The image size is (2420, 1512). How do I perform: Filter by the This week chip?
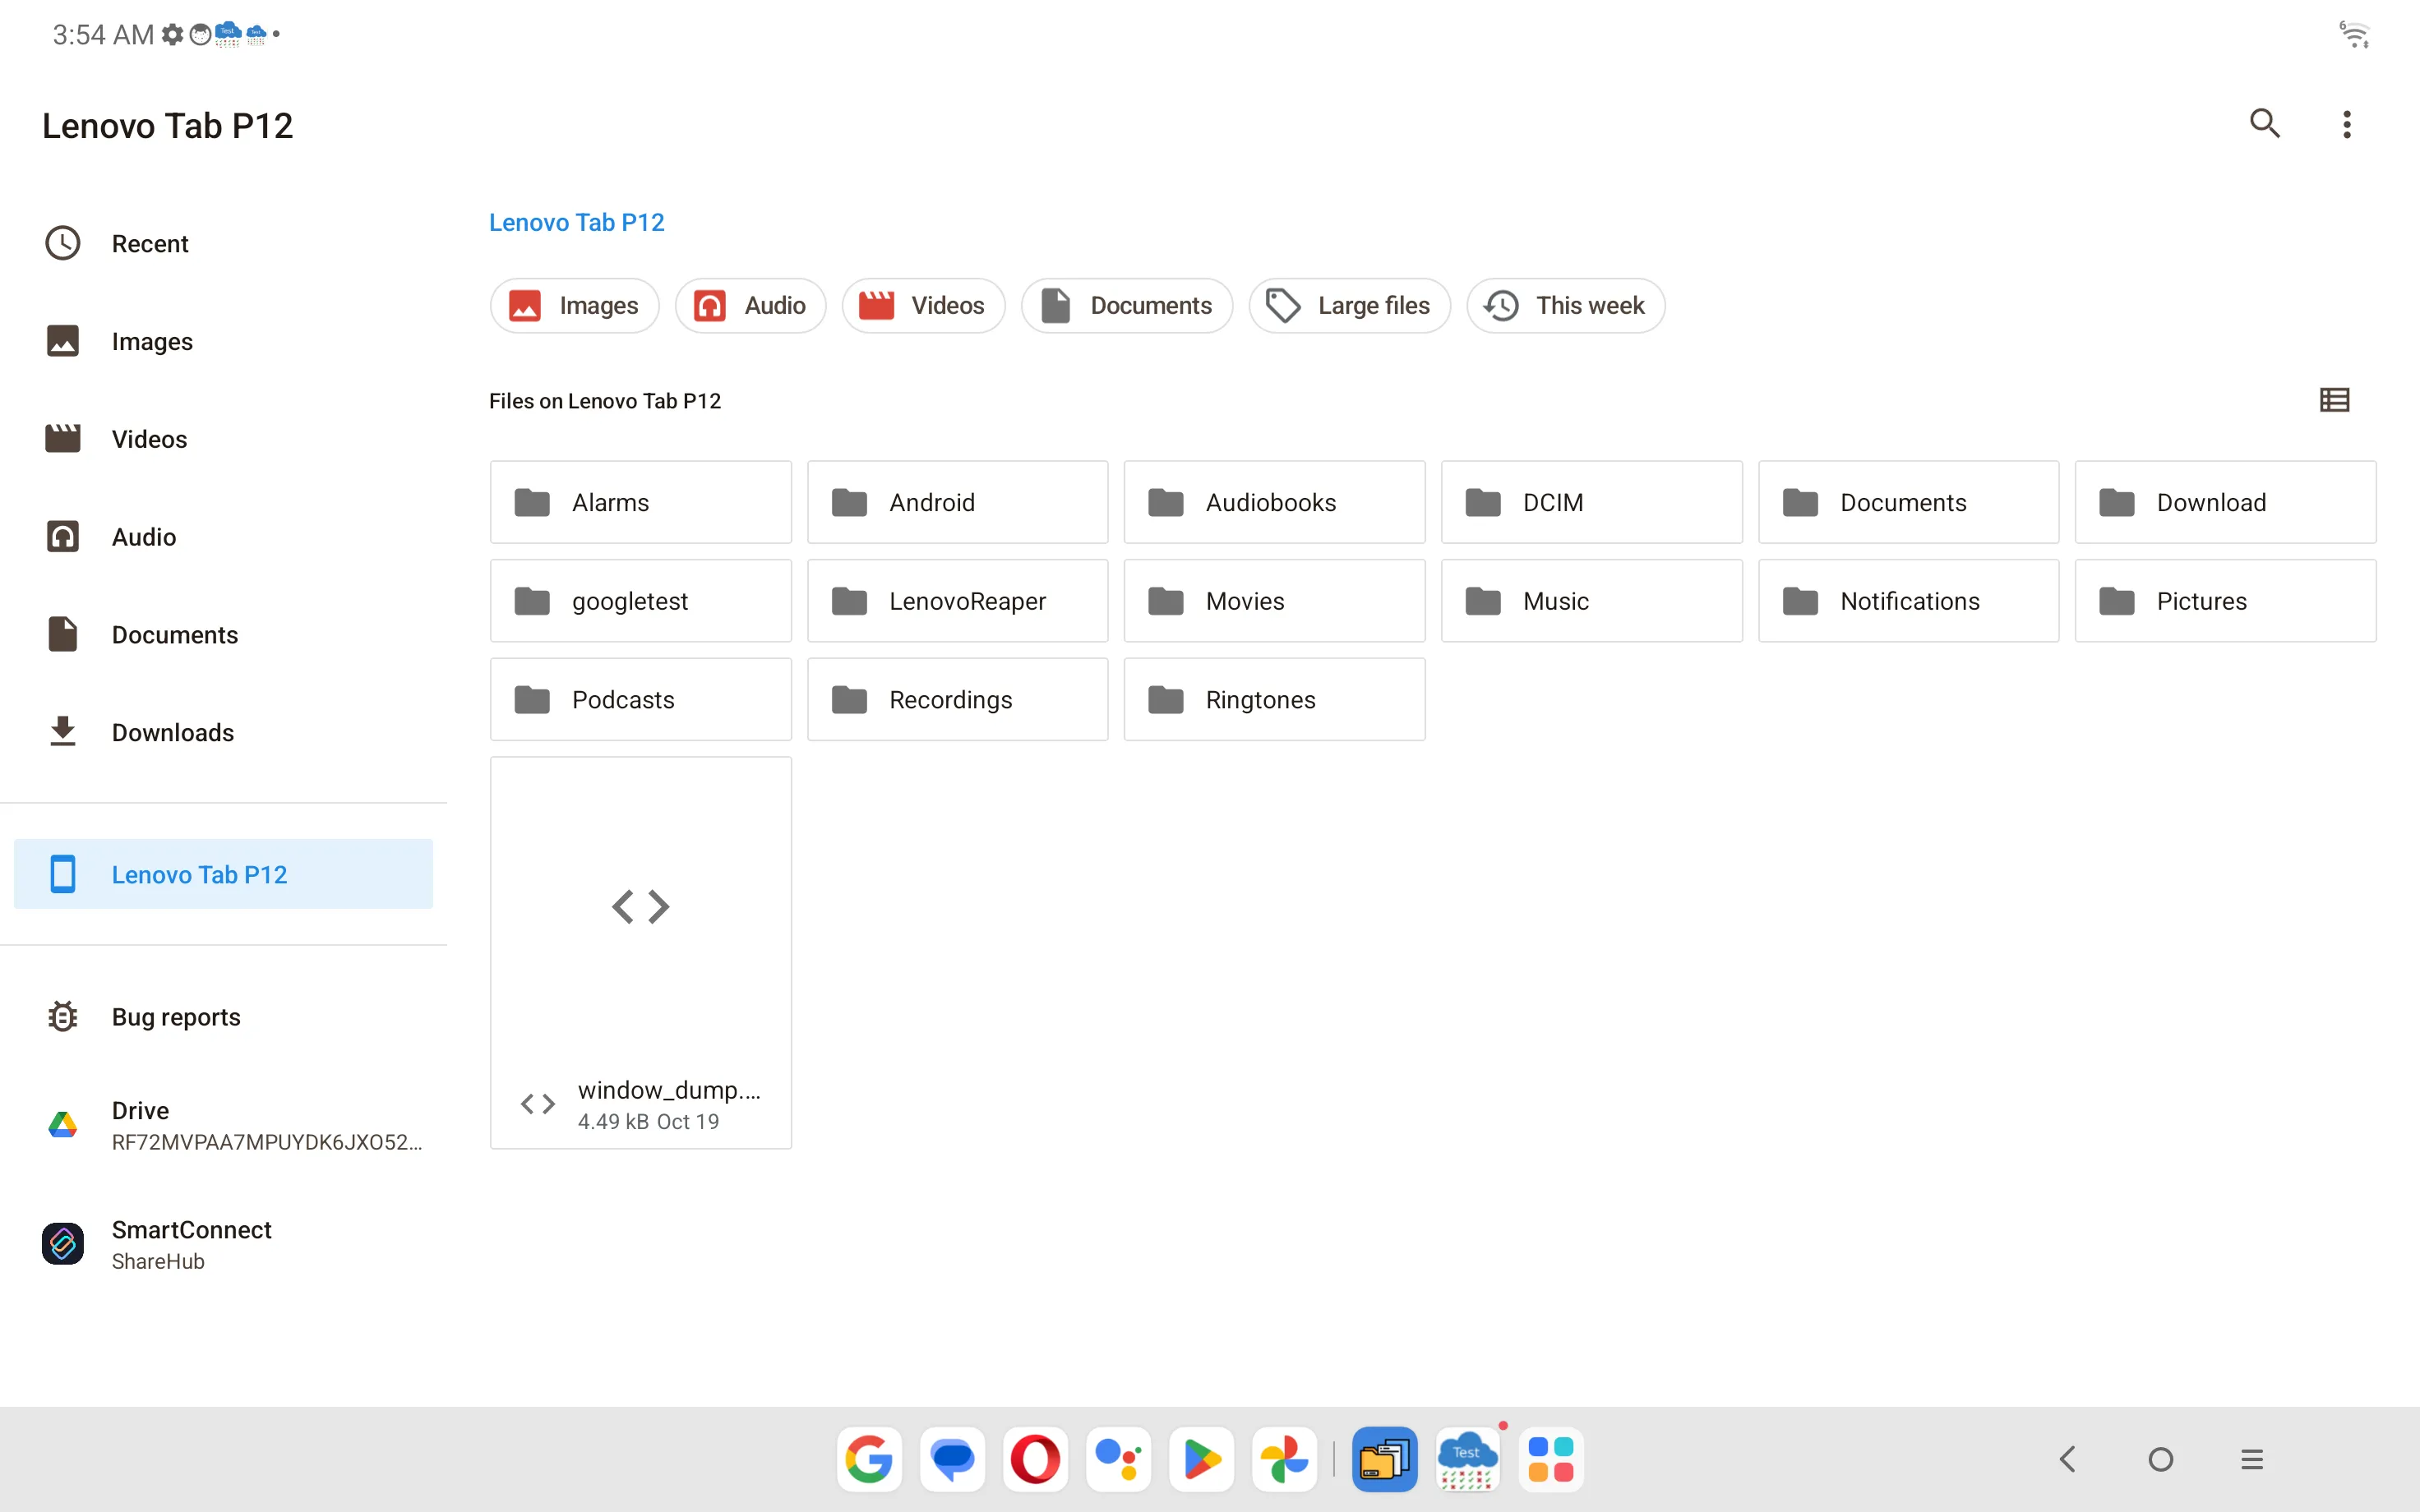tap(1565, 305)
